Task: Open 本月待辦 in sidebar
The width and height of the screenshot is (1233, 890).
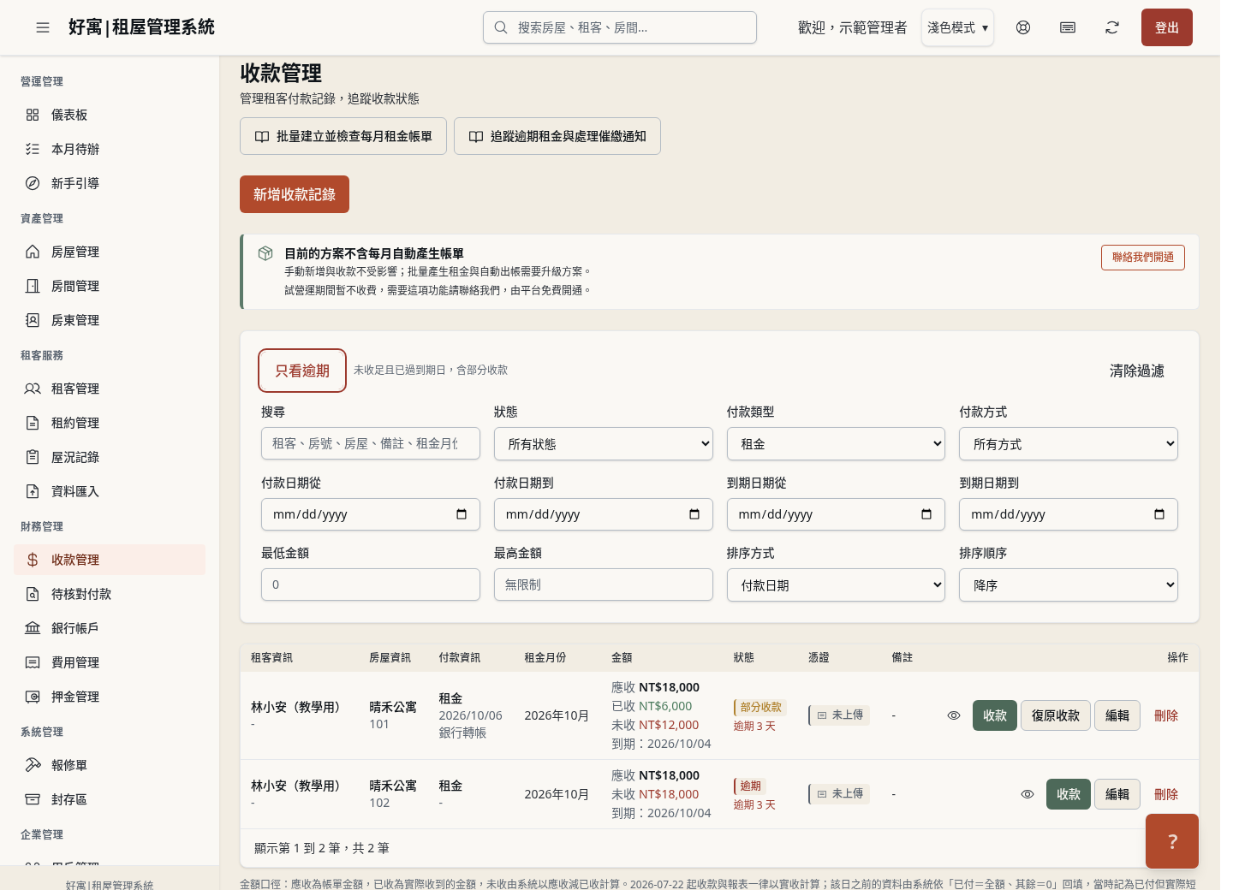Action: coord(110,149)
